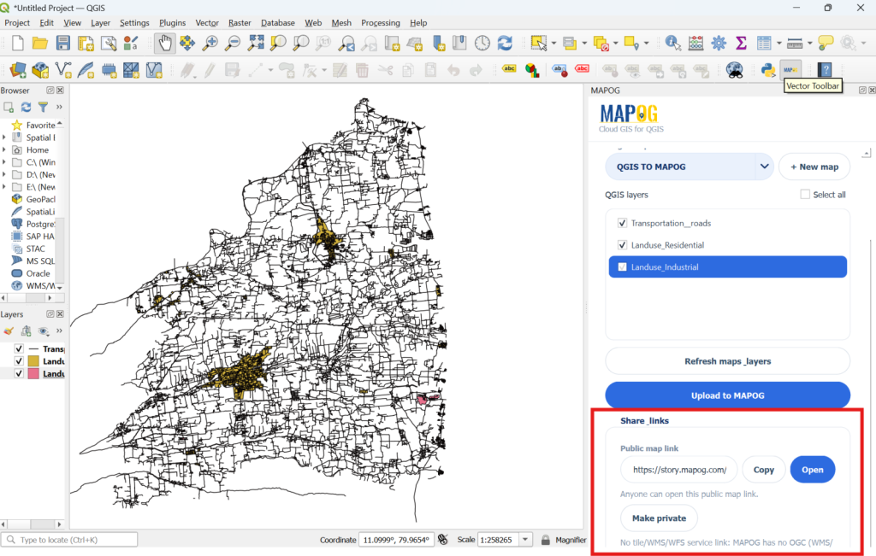This screenshot has width=876, height=556.
Task: Click the Help Contents book icon
Action: pyautogui.click(x=825, y=70)
